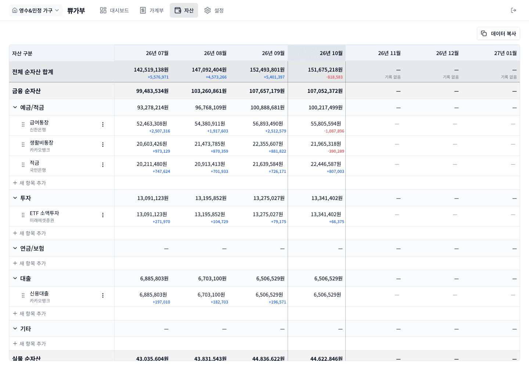Collapse the 투자 section
Viewport: 529px width, 367px height.
coord(15,198)
